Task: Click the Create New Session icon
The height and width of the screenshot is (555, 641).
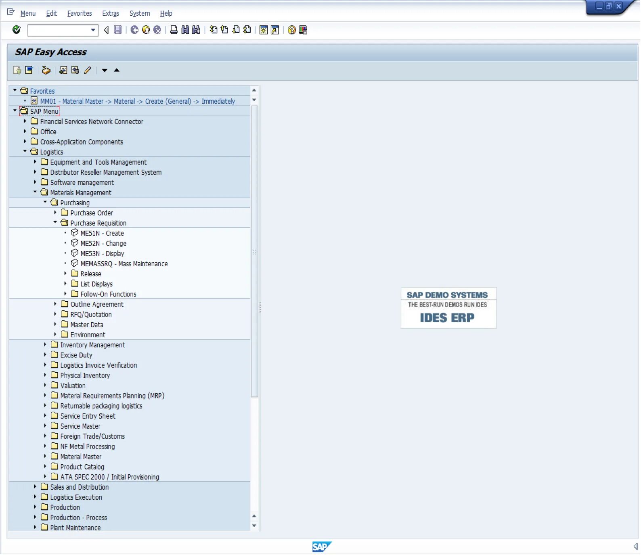Action: (x=264, y=30)
